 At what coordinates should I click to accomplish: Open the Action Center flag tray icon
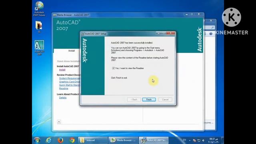coord(194,140)
